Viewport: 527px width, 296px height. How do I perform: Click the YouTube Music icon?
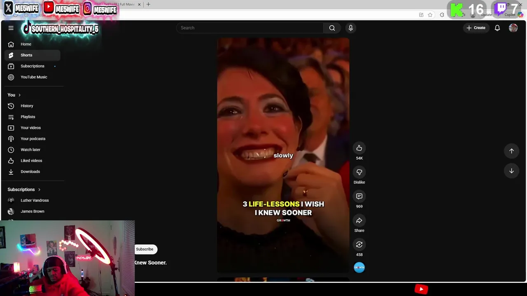11,77
